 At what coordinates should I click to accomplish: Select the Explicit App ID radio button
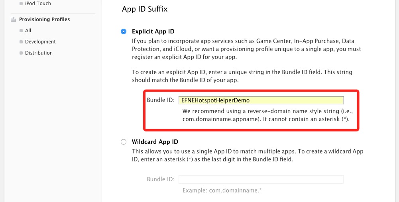pyautogui.click(x=124, y=31)
